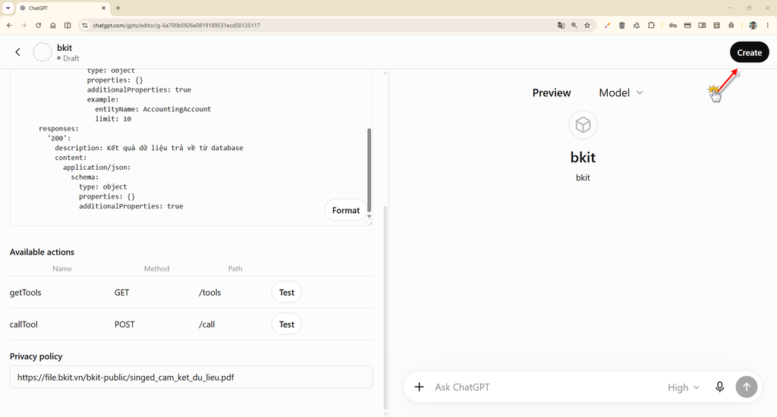Open a new browser tab
Screen dimensions: 777x417
pos(118,8)
